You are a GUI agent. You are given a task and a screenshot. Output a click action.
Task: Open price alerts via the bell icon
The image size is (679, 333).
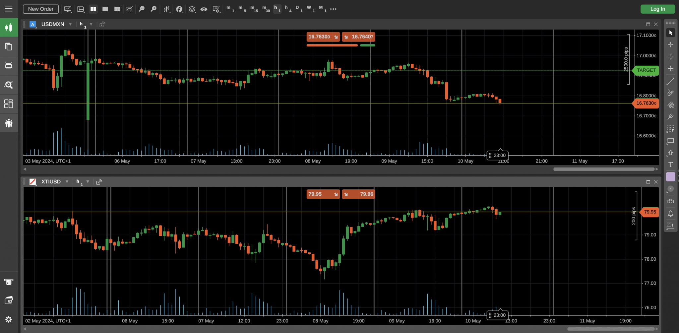[x=671, y=214]
